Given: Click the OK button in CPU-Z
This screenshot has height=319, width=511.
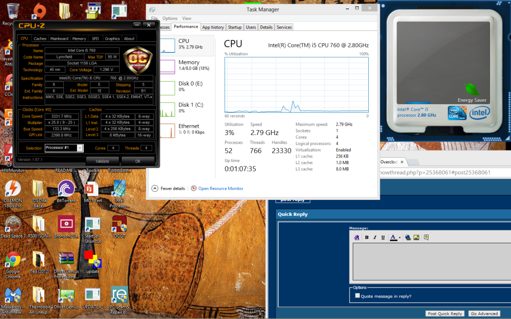Looking at the screenshot, I should tap(138, 161).
